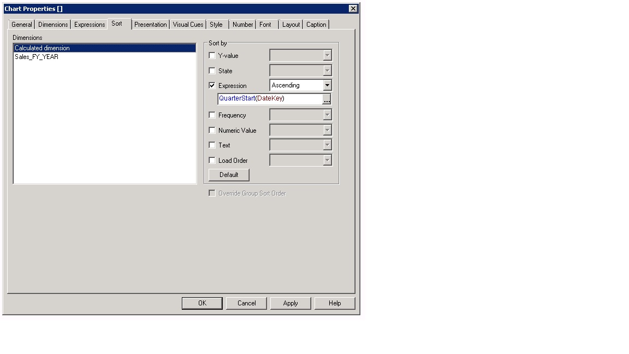This screenshot has width=629, height=354.
Task: Open the Layout tab
Action: (x=291, y=25)
